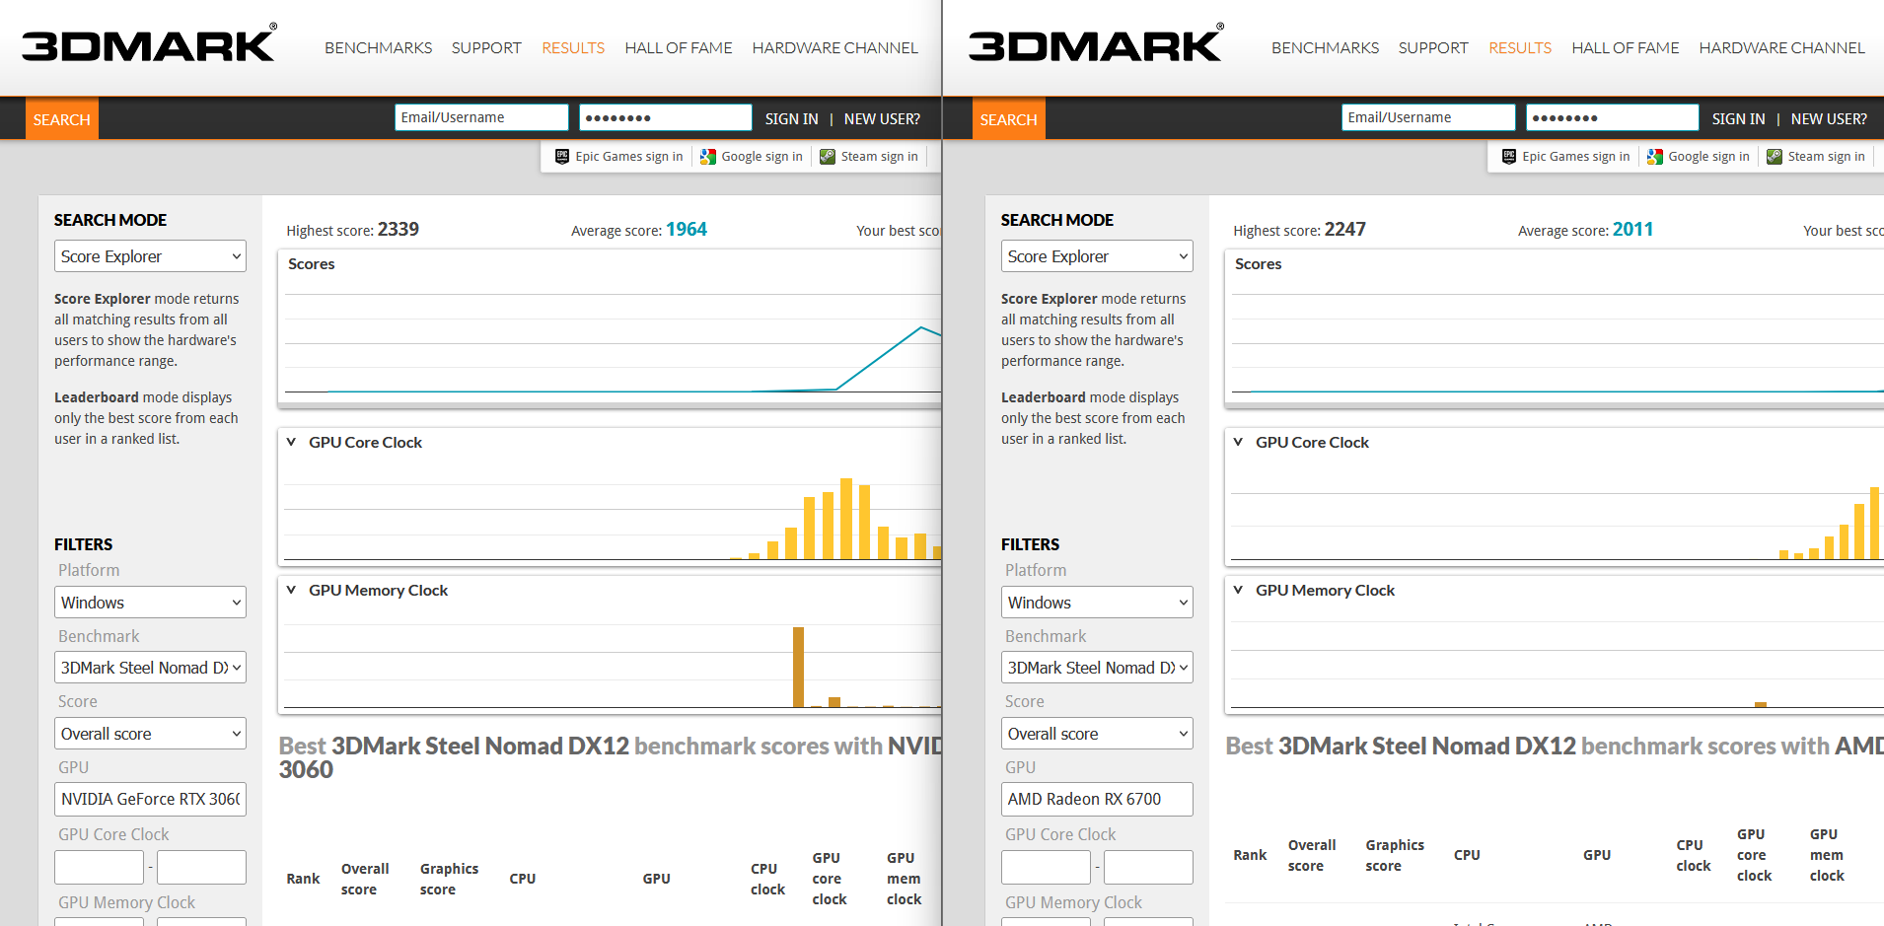The height and width of the screenshot is (926, 1884).
Task: Collapse GPU Core Clock chart, right window
Action: tap(1238, 442)
